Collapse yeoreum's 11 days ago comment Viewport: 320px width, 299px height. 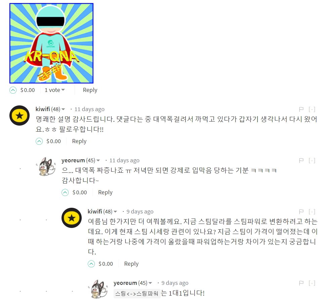pos(312,160)
